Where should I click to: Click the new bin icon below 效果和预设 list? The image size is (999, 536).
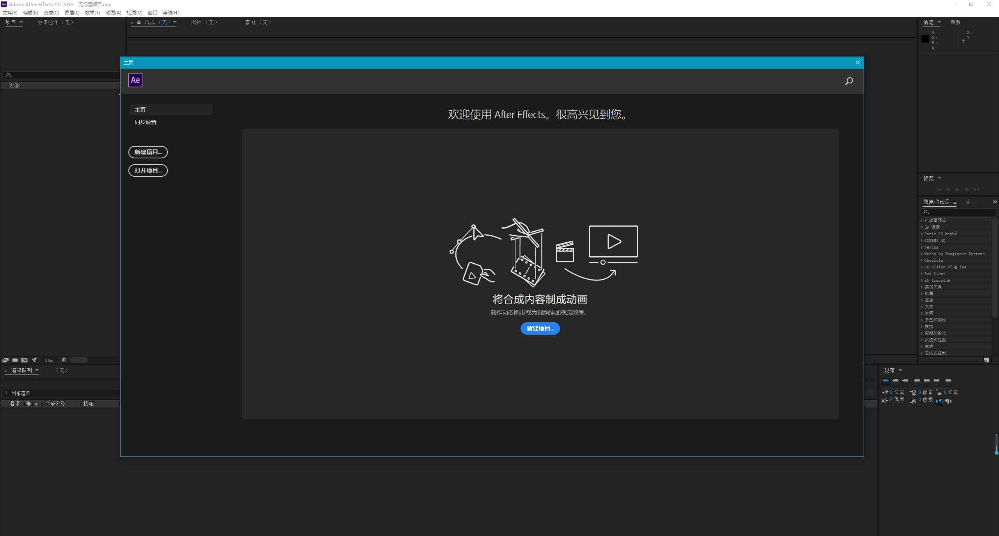[986, 360]
